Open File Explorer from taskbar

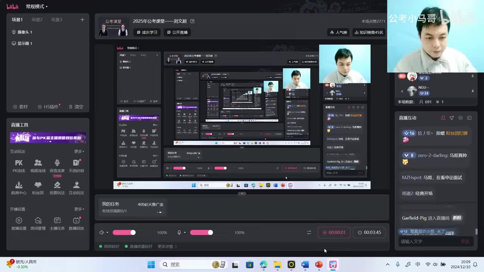[x=278, y=264]
